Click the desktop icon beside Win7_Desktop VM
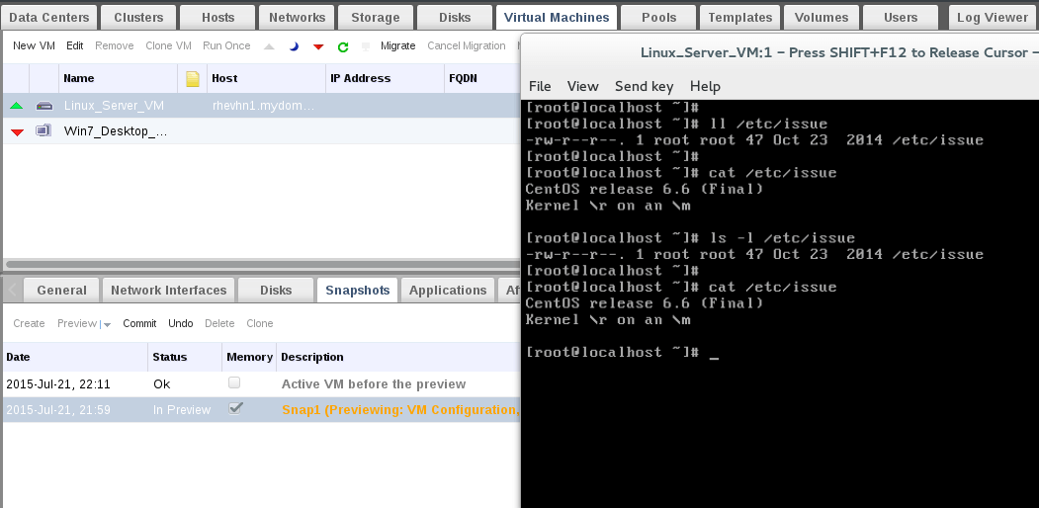Screen dimensions: 1039x508 point(43,130)
